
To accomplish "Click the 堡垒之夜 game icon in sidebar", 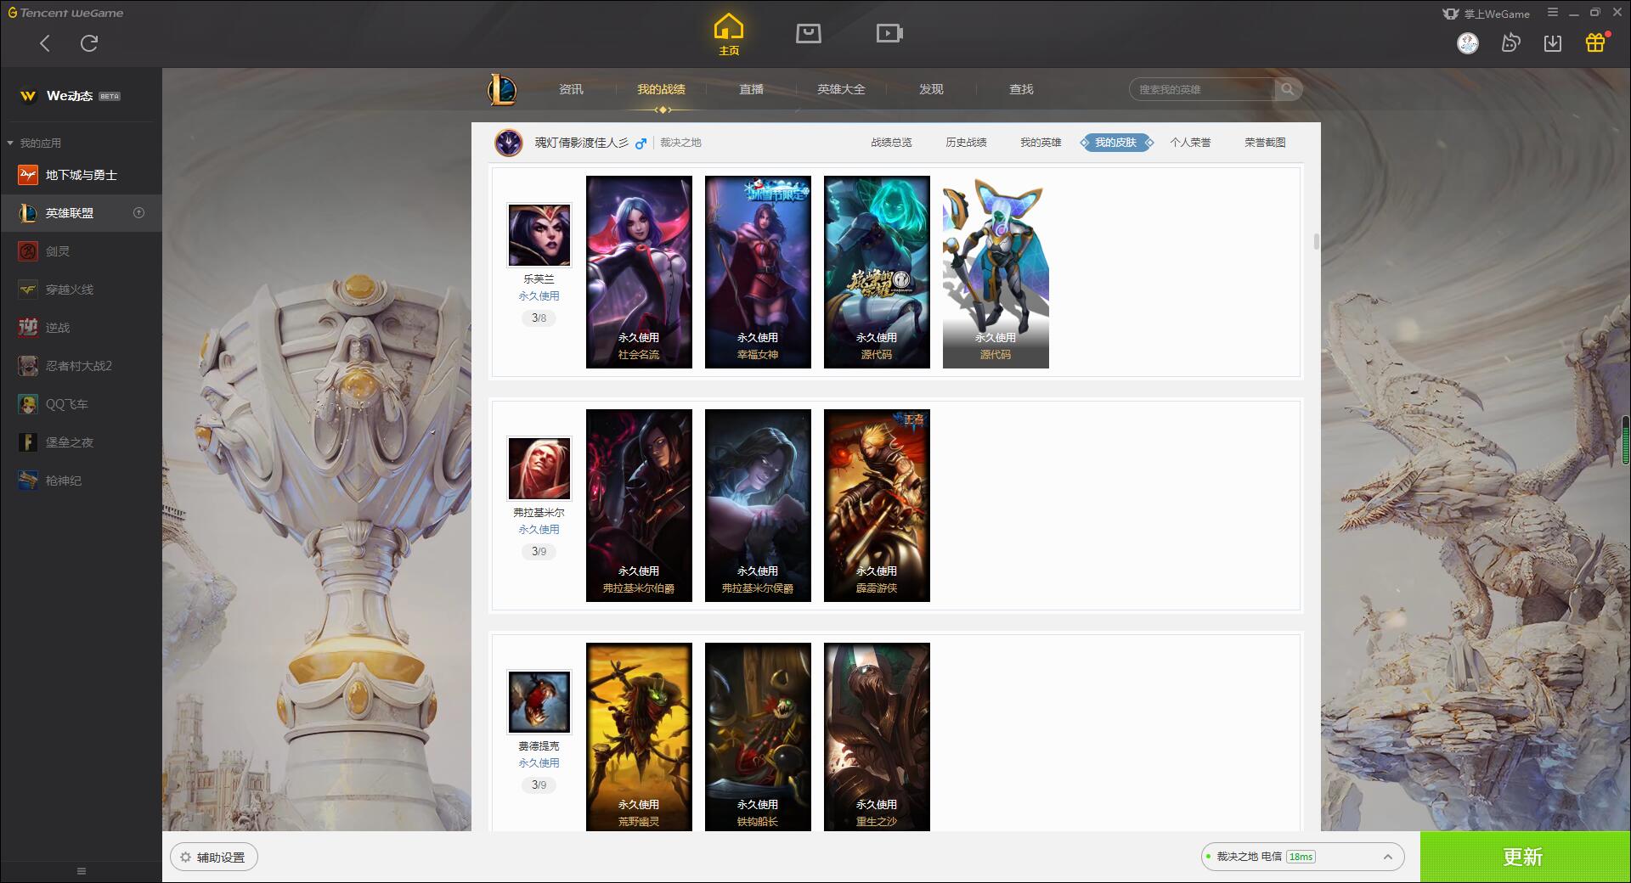I will tap(28, 442).
